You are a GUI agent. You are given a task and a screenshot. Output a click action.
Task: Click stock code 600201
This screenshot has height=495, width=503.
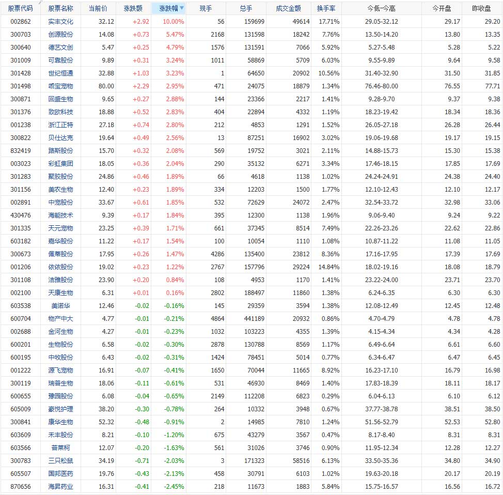point(21,345)
